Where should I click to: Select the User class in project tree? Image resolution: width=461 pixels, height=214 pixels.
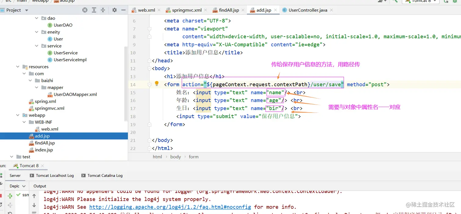click(58, 39)
